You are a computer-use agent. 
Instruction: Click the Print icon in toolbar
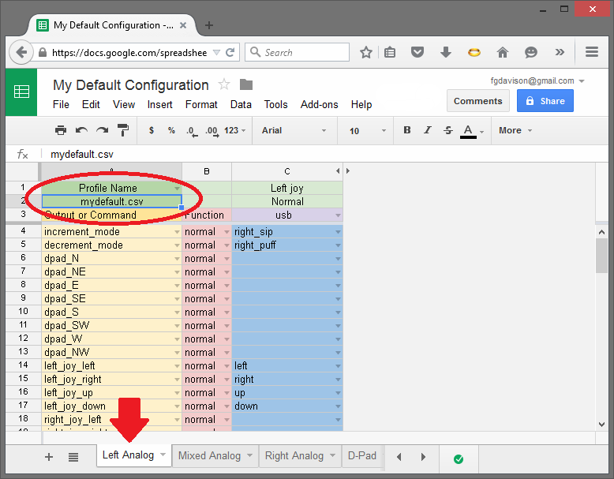point(61,130)
